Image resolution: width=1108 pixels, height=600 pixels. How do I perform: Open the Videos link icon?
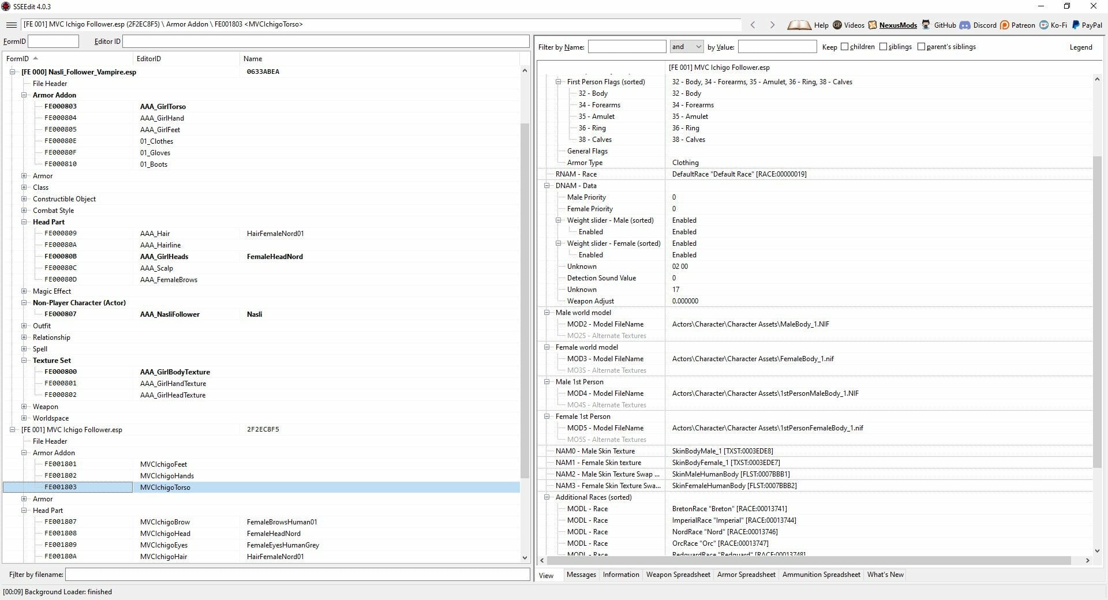[837, 25]
